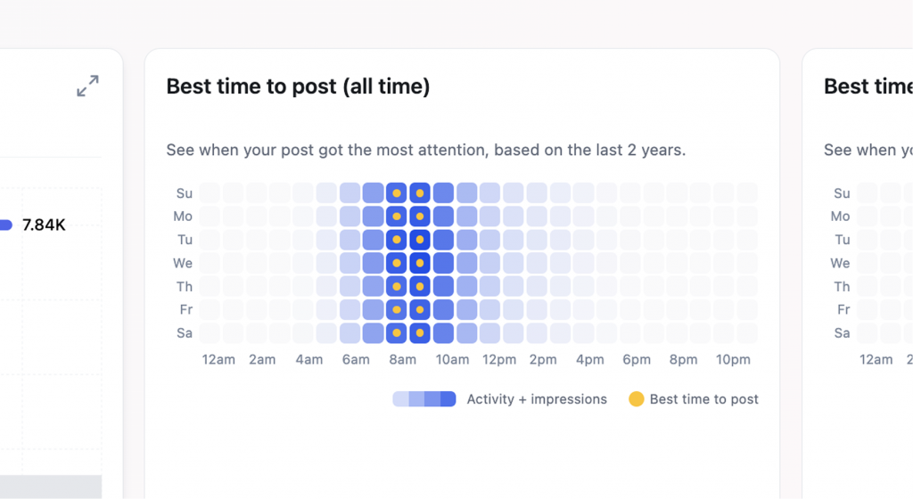This screenshot has width=913, height=499.
Task: Click the Saturday 8am heatmap cell with the yellow dot
Action: pos(397,332)
